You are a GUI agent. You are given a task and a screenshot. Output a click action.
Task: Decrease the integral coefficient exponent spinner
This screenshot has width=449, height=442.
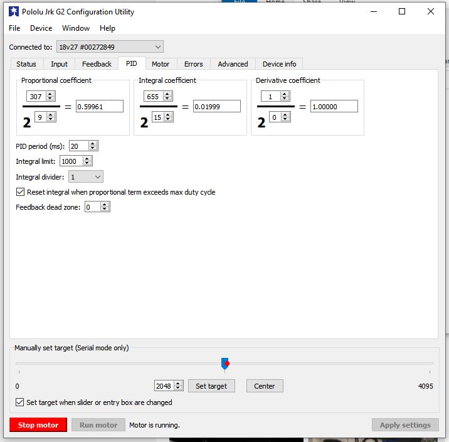pyautogui.click(x=168, y=119)
